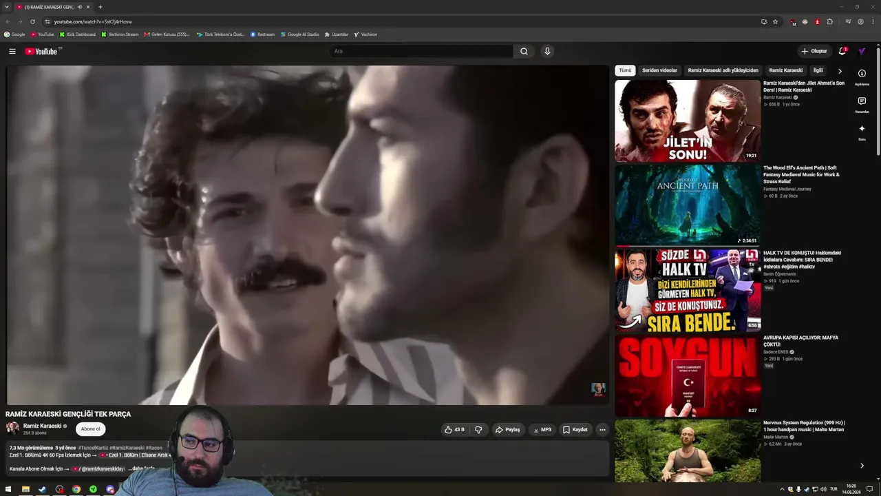Click the install/cast icon in address bar
Viewport: 881px width, 496px height.
764,21
